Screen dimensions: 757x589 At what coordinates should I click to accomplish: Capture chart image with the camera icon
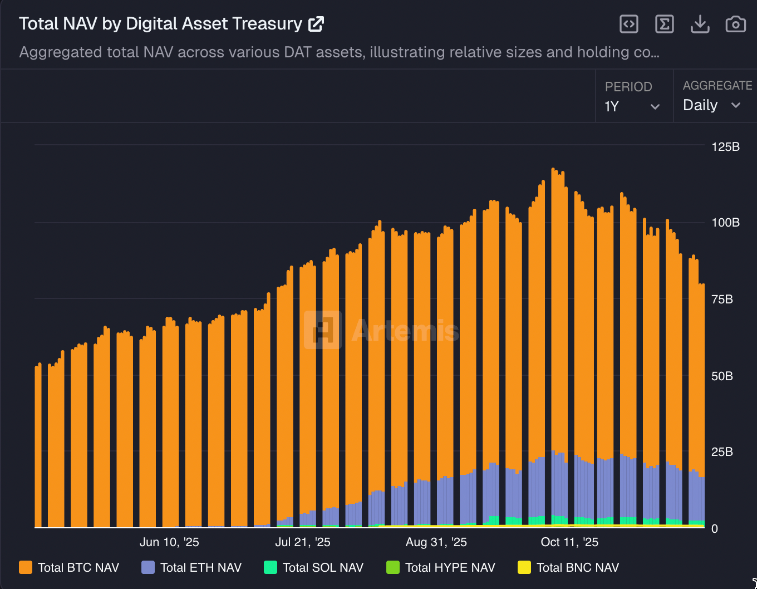735,24
